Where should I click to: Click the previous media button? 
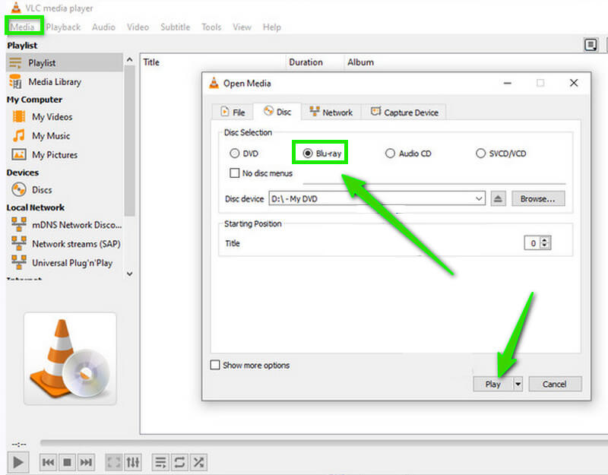49,462
